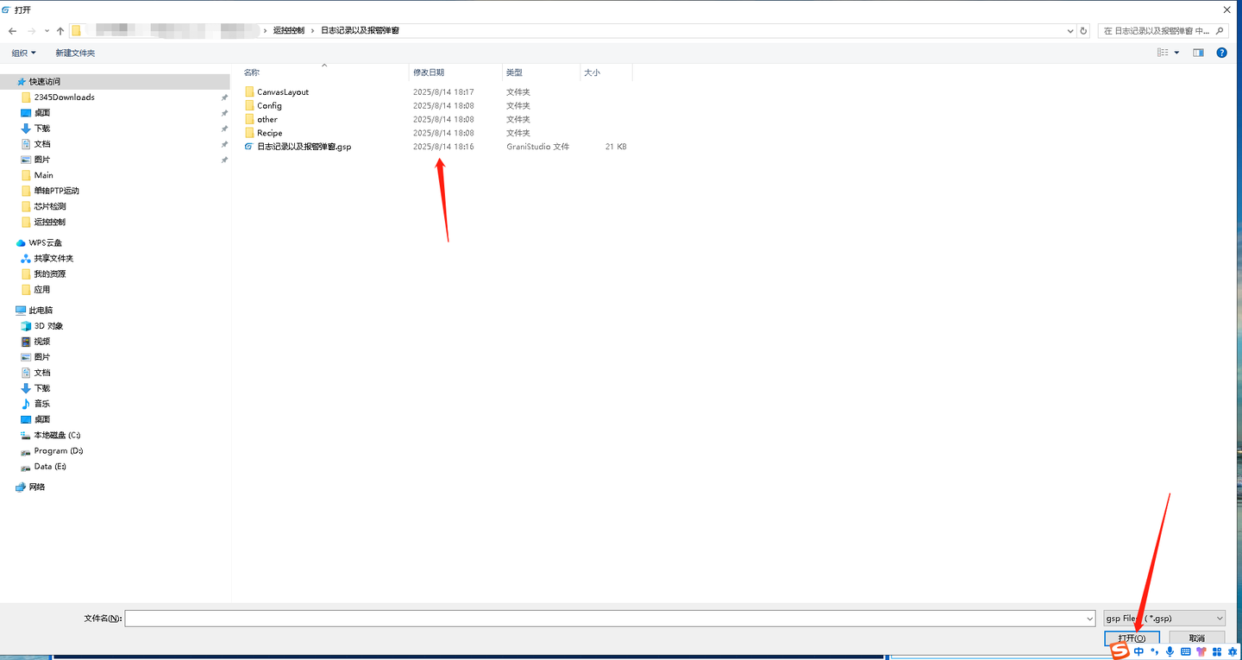Open Sogou settings gear icon

1233,651
